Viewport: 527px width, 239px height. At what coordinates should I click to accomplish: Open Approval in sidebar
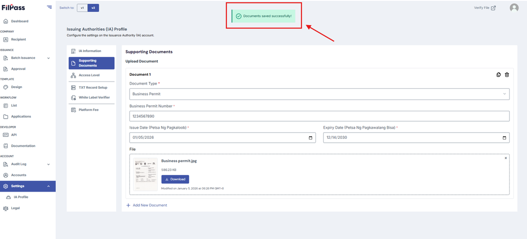(18, 69)
